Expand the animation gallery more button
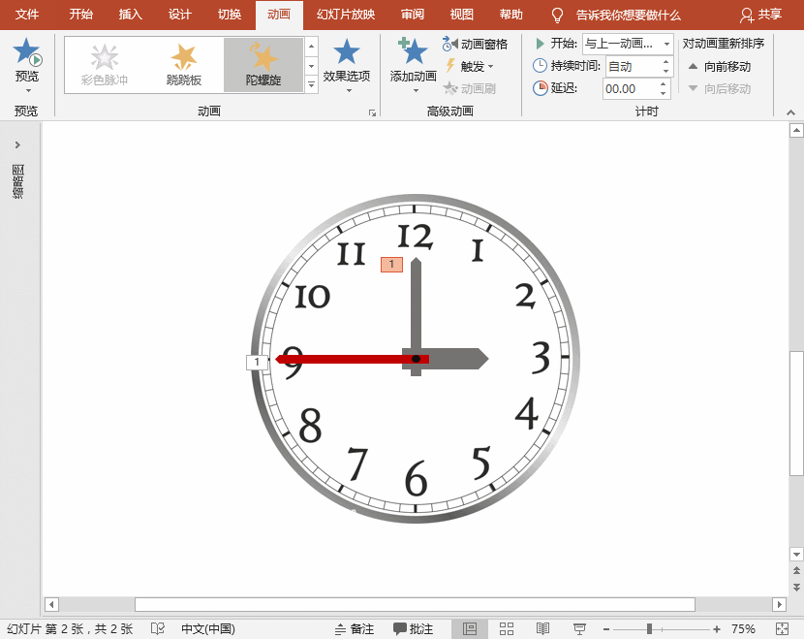The image size is (804, 639). coord(311,84)
